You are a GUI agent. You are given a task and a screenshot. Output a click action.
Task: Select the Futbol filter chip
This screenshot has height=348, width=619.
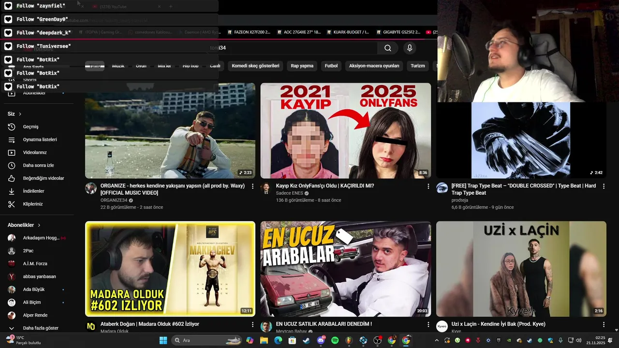click(x=331, y=66)
